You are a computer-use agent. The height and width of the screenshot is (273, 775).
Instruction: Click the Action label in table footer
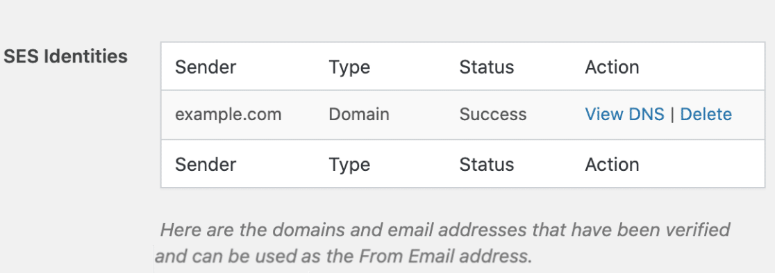(x=612, y=164)
